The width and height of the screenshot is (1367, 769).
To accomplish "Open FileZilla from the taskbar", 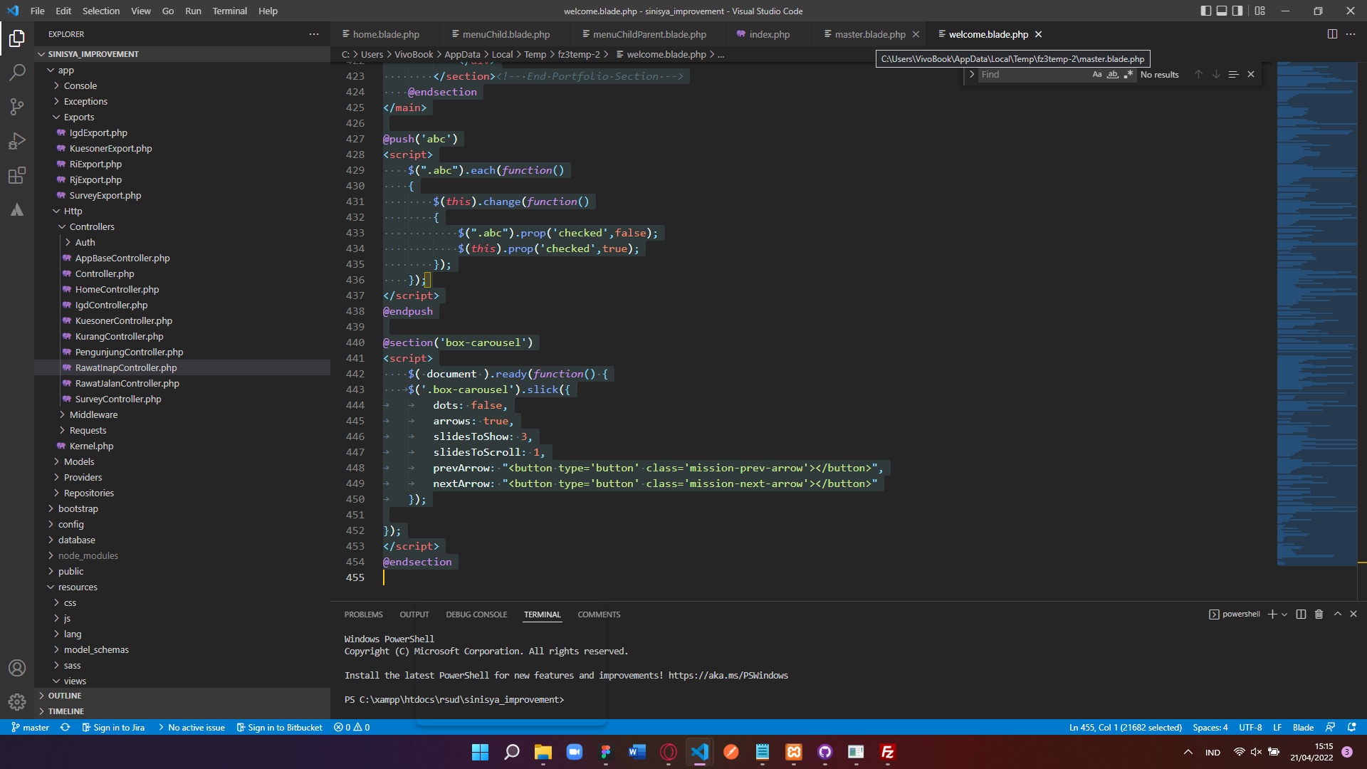I will coord(888,752).
